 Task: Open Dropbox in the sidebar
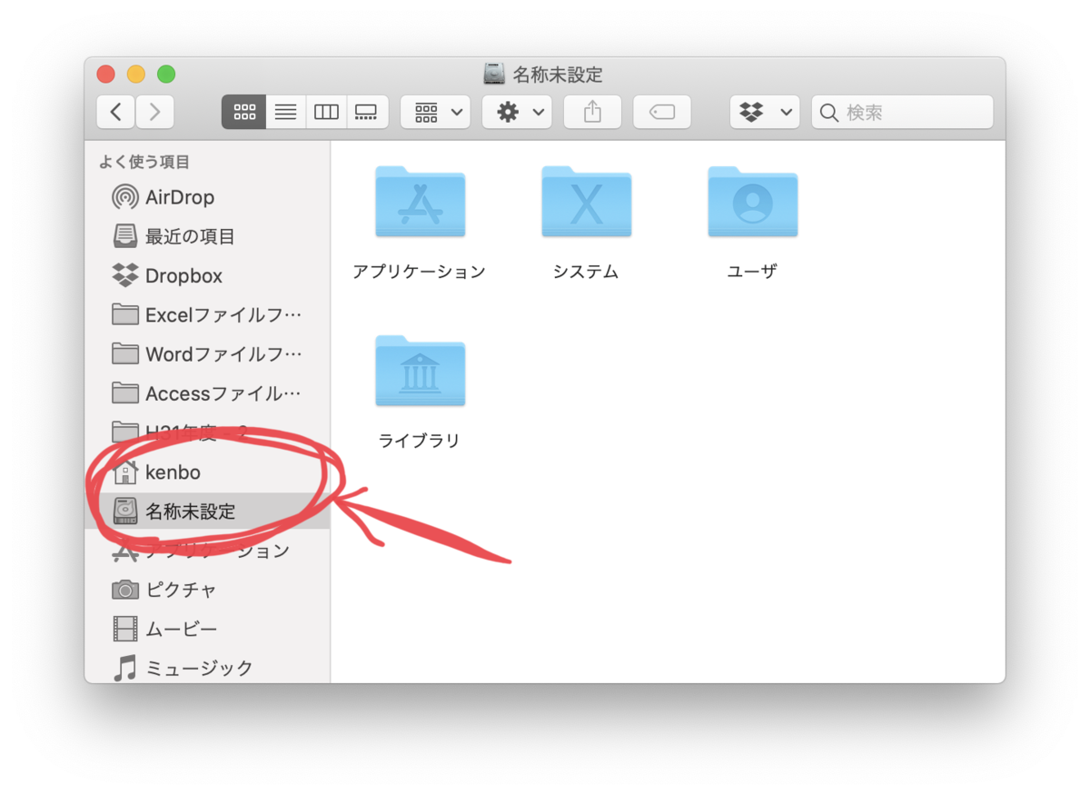208,275
